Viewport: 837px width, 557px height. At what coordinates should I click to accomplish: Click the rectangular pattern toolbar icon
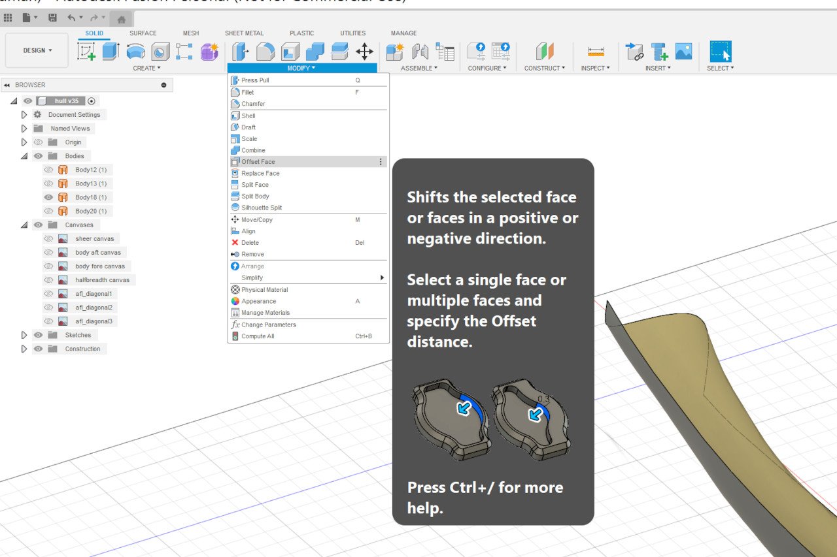(184, 52)
